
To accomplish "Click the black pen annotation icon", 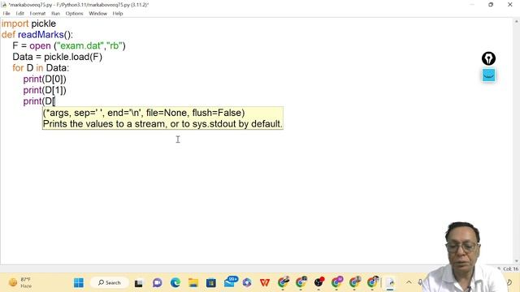I will (x=488, y=58).
